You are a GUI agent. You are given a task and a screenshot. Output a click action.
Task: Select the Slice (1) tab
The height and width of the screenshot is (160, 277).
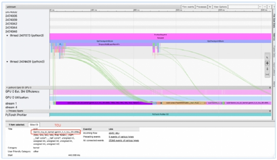[34, 125]
